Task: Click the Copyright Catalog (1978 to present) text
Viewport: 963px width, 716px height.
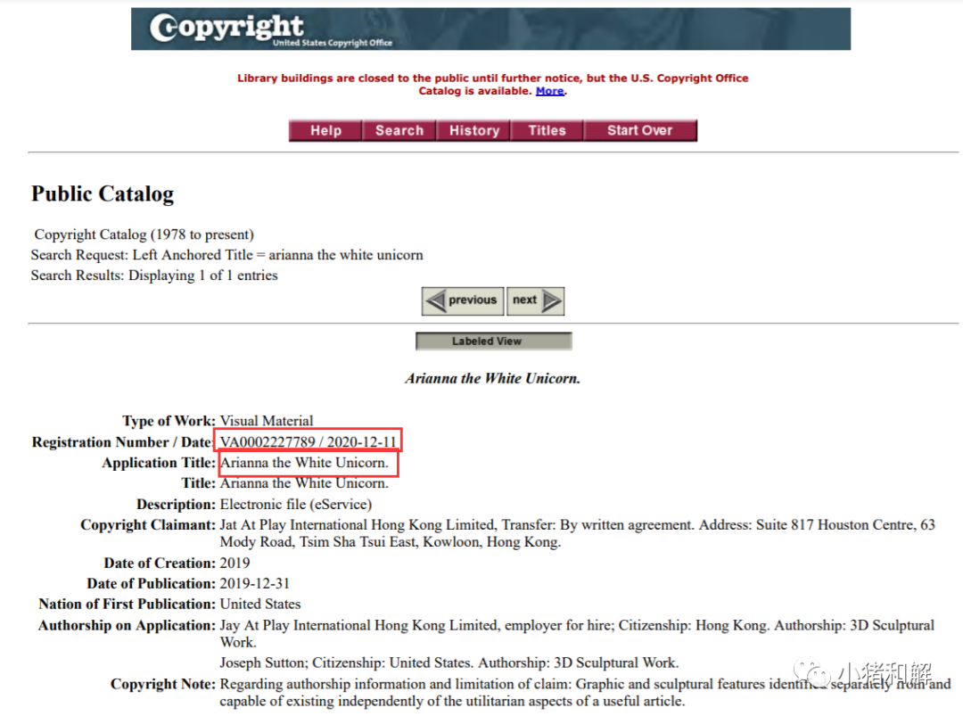Action: pos(144,235)
